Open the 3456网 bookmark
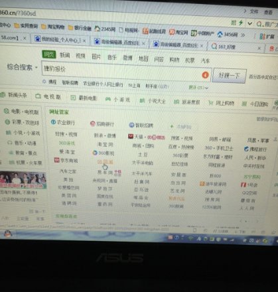 (x=228, y=35)
